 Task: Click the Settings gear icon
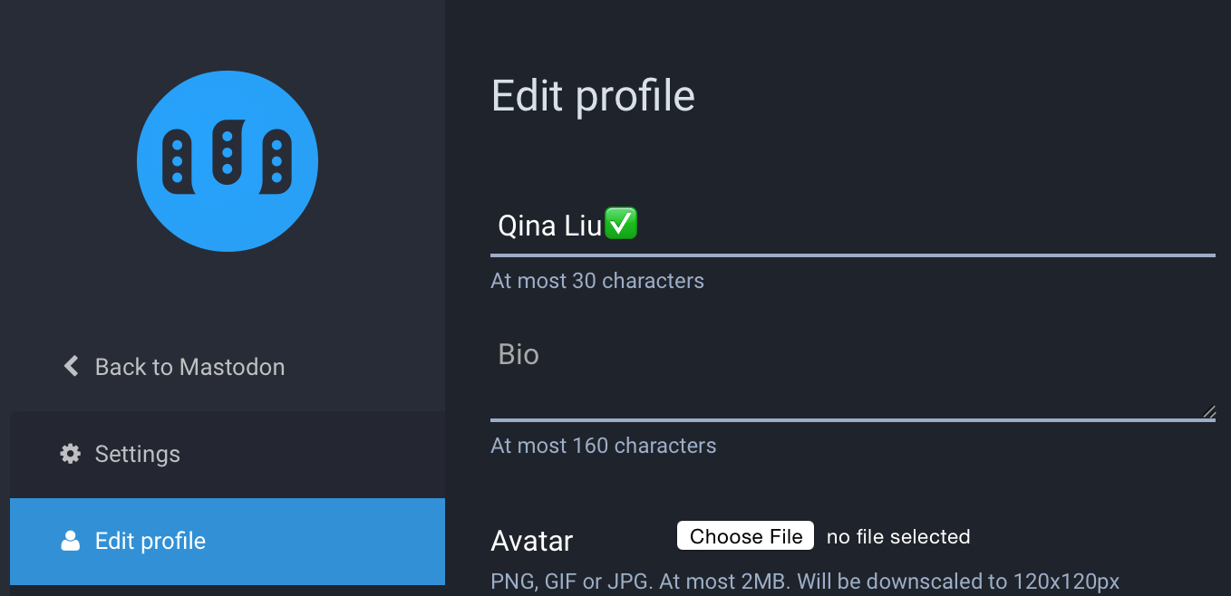click(70, 453)
